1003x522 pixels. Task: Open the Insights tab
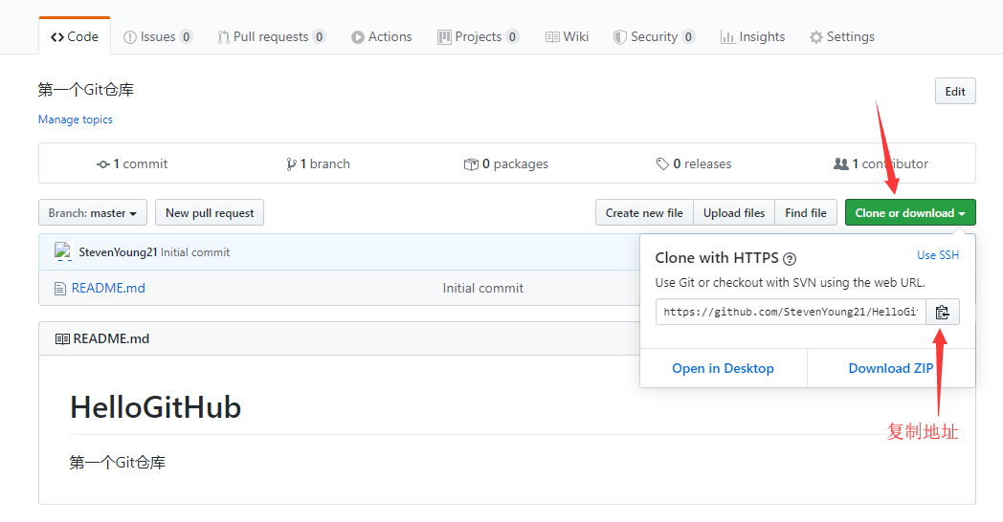click(752, 37)
